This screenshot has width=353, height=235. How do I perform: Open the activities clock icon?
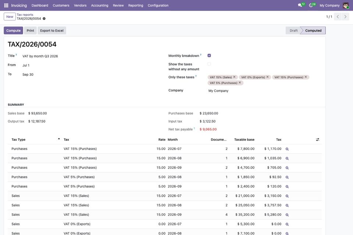pyautogui.click(x=311, y=5)
